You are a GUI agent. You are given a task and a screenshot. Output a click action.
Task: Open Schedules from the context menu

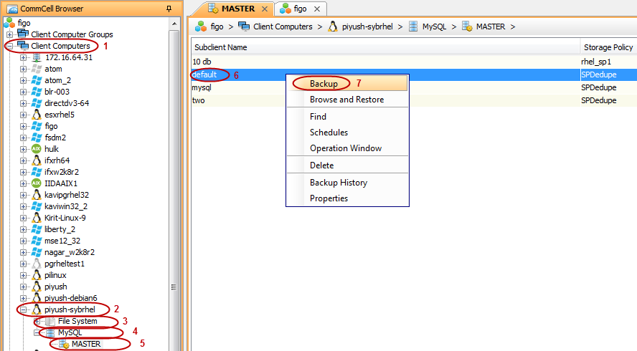click(347, 133)
